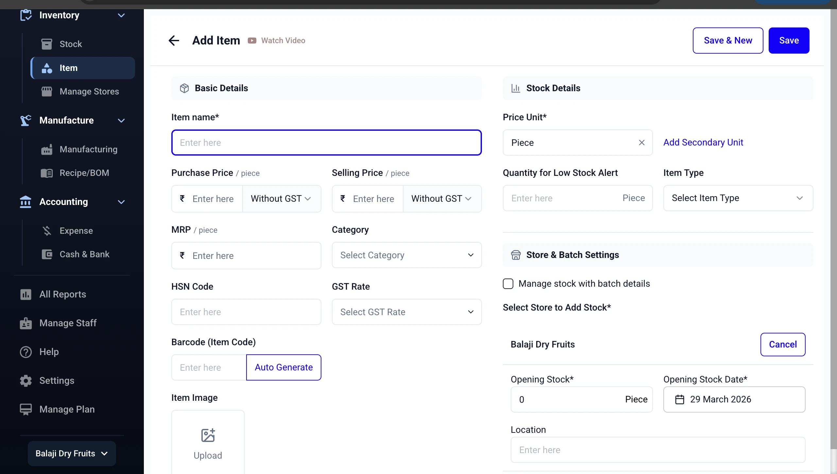Open the Balaji Dry Fruits company switcher

tap(71, 453)
